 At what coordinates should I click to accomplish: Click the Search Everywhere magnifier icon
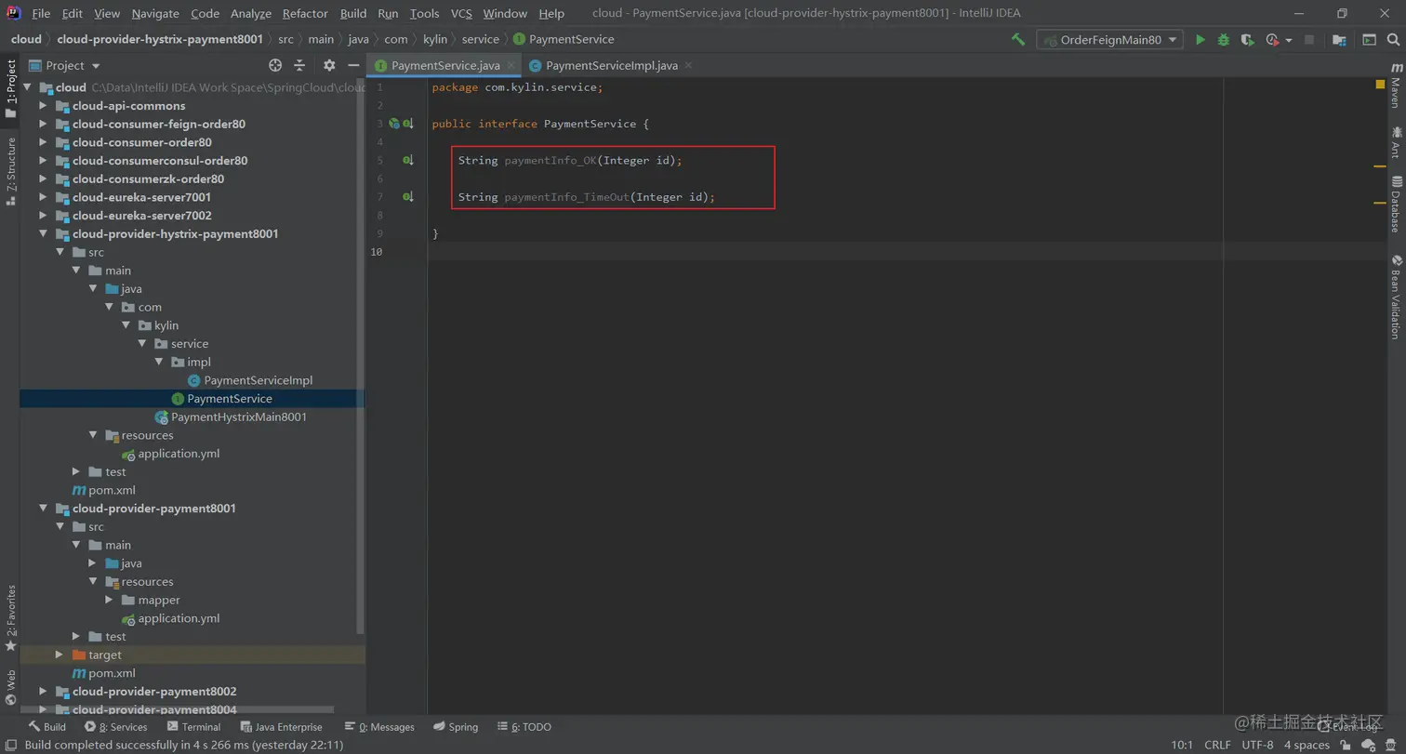click(x=1392, y=40)
